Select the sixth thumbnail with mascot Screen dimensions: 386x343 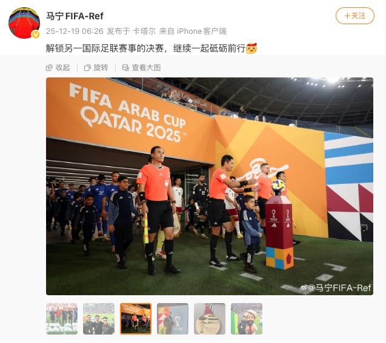(x=247, y=319)
